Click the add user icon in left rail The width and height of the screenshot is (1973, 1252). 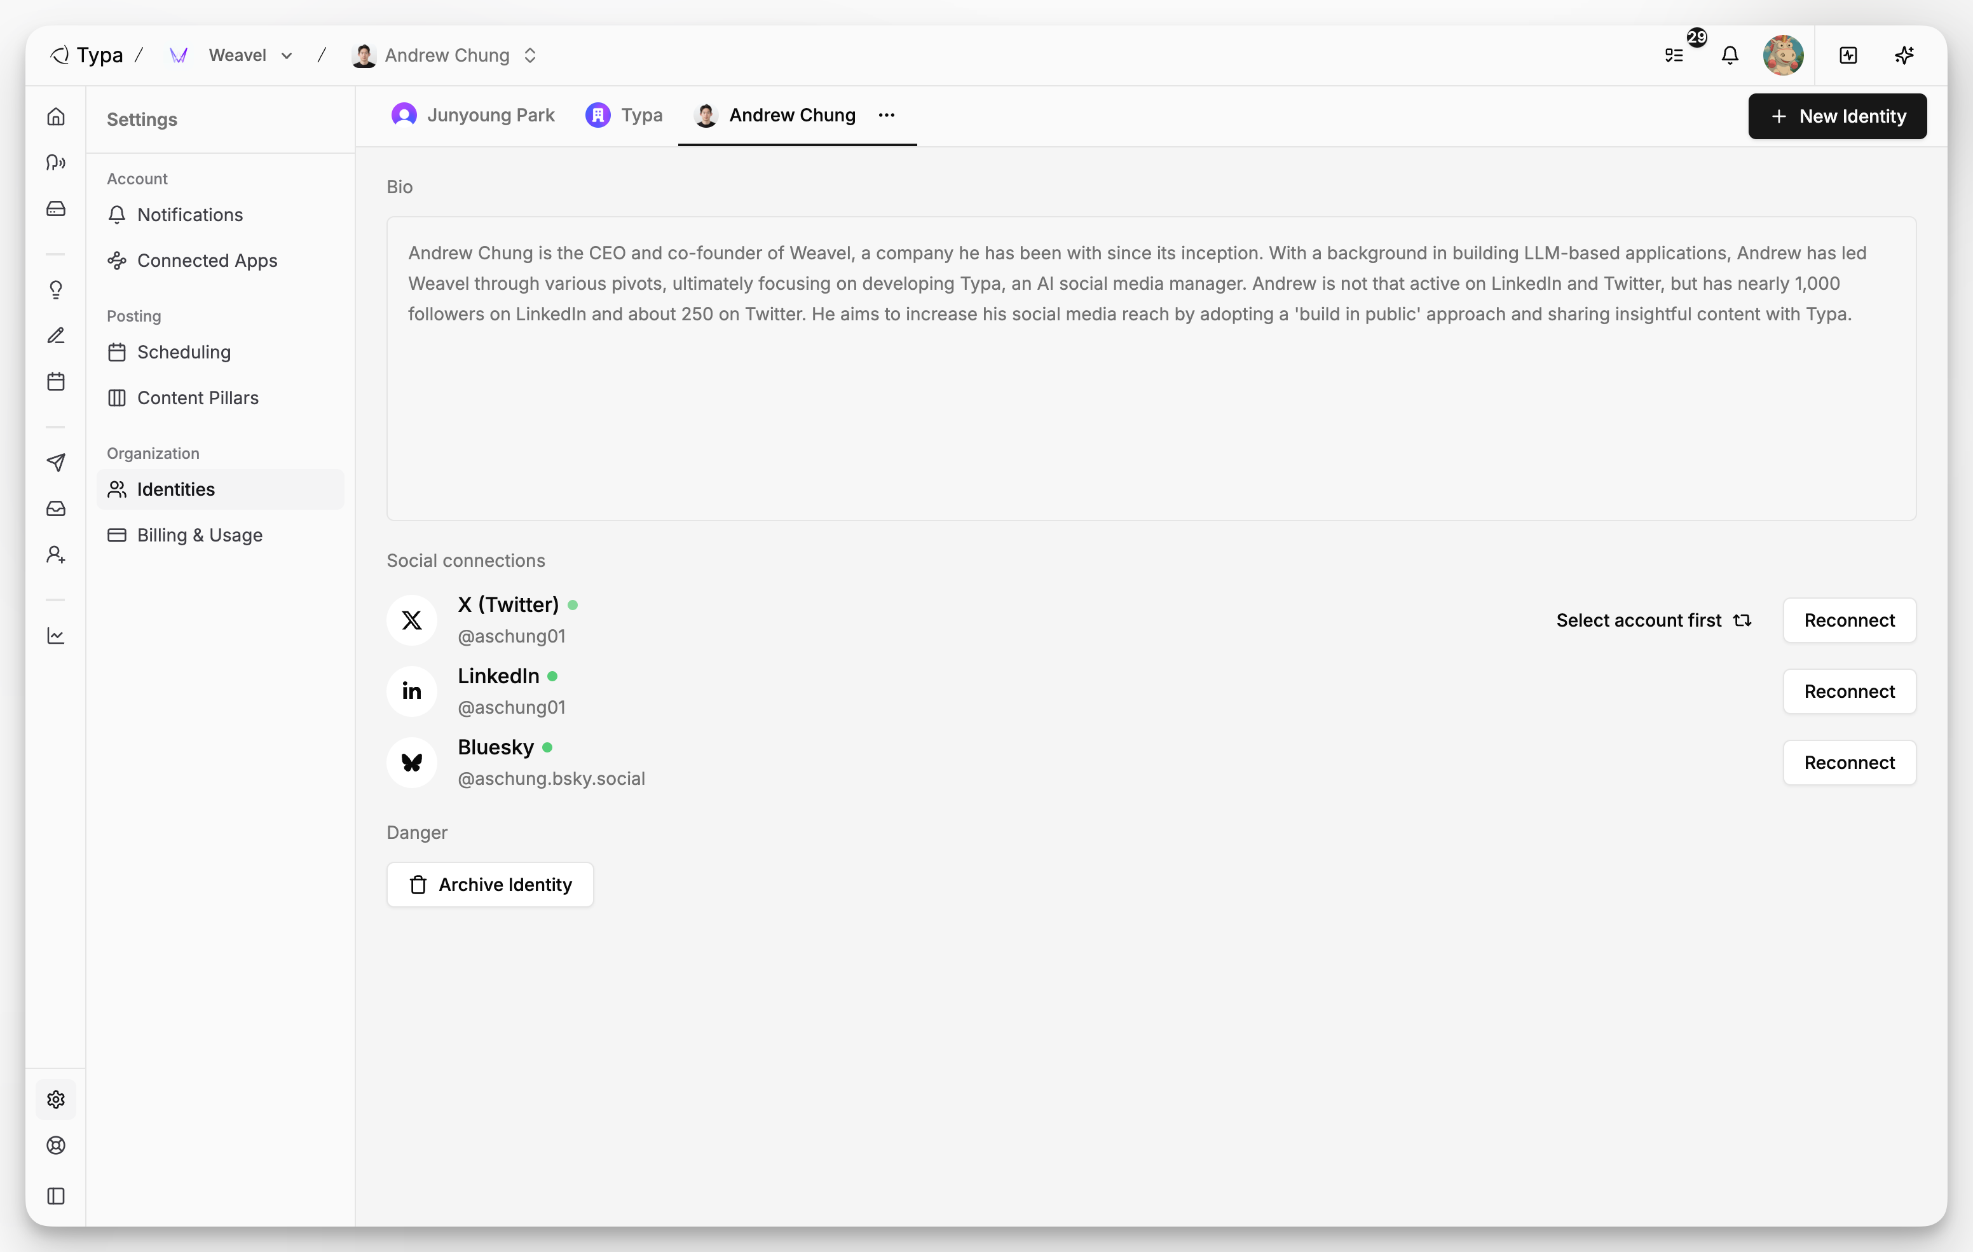pos(56,555)
